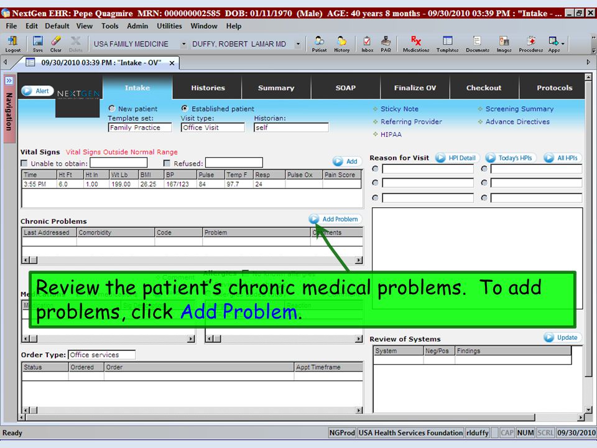Click the Alert button

pos(37,91)
